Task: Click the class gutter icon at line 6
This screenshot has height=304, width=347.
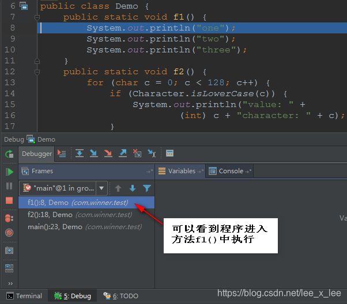Action: (x=24, y=6)
